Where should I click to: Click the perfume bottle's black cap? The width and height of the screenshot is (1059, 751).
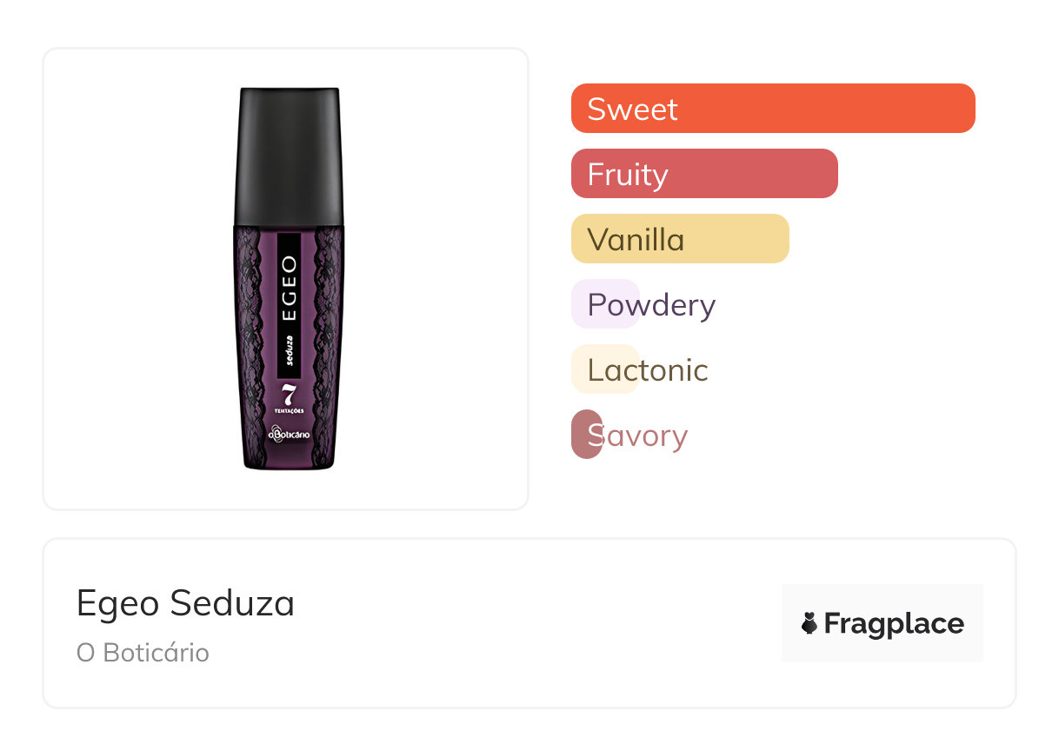click(x=290, y=156)
